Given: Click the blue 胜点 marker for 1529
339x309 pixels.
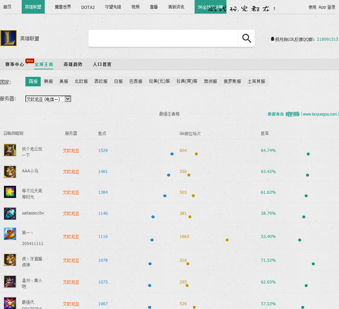Looking at the screenshot, I should 172,154.
